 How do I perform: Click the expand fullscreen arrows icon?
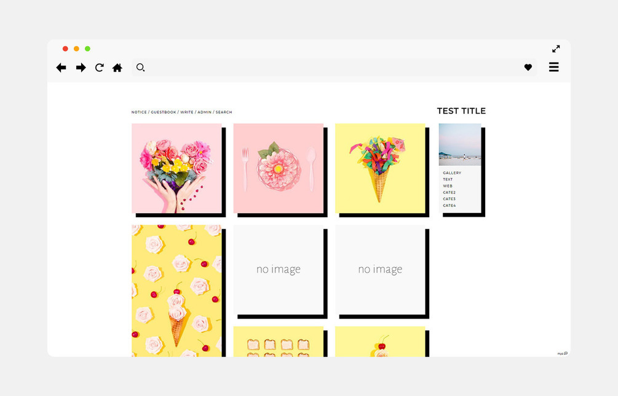pos(556,49)
